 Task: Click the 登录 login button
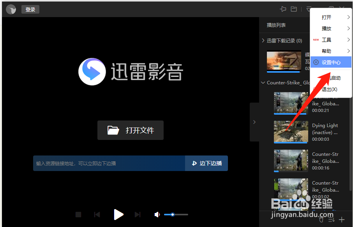point(30,9)
